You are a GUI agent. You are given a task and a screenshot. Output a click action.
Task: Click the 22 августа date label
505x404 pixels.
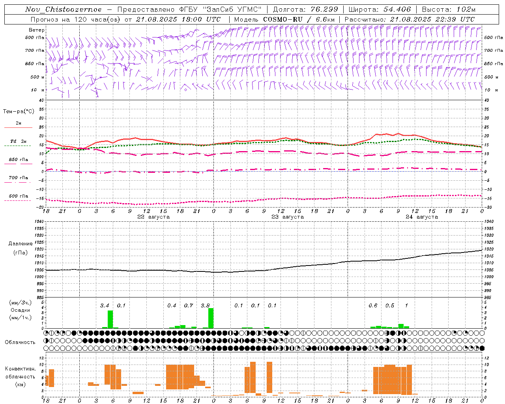(153, 217)
